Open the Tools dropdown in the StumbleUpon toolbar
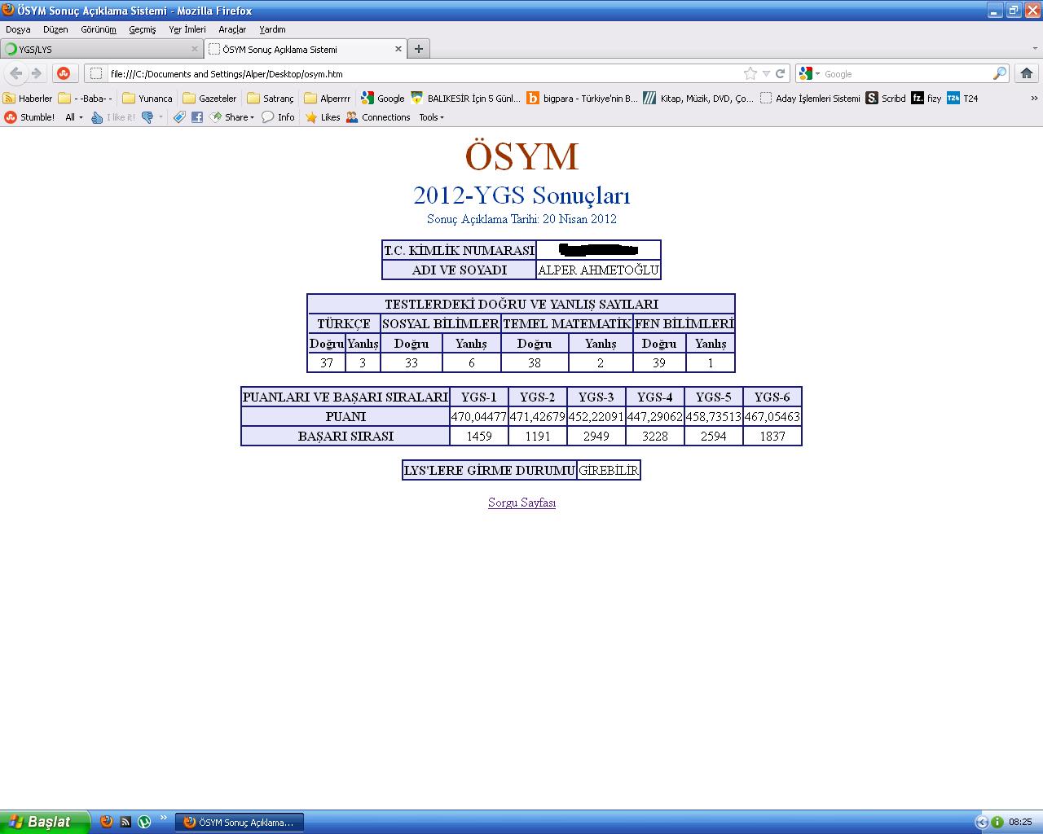 [x=431, y=117]
